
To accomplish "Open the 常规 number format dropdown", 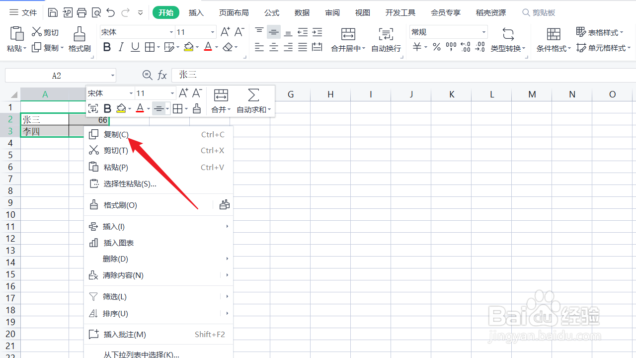I will [483, 32].
